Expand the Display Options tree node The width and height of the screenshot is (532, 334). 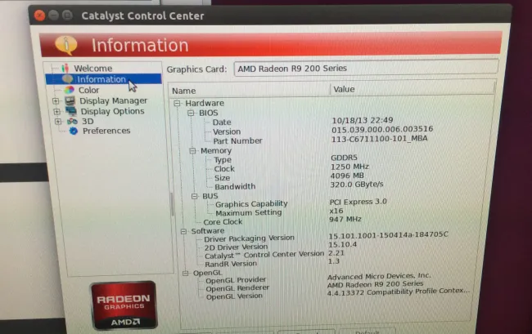click(56, 111)
